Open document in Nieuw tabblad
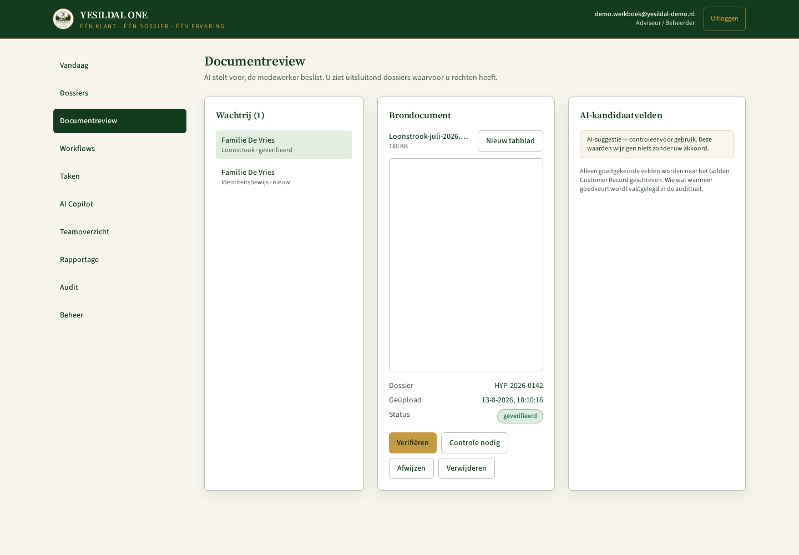Viewport: 799px width, 555px height. pos(510,141)
